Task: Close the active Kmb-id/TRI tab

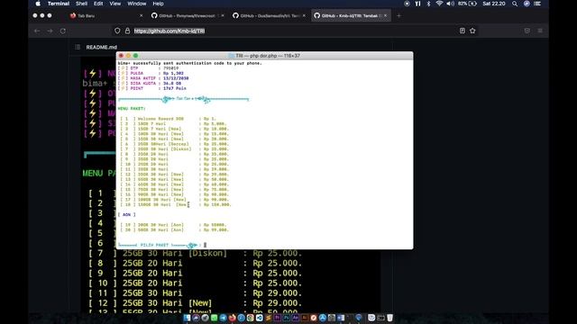Action: point(385,16)
